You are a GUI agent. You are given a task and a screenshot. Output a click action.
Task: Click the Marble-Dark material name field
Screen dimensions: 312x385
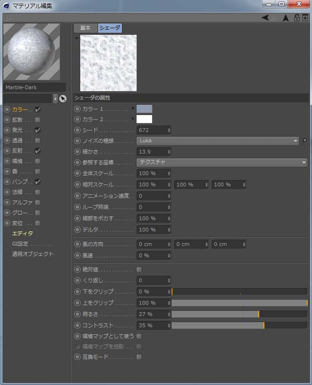point(34,87)
